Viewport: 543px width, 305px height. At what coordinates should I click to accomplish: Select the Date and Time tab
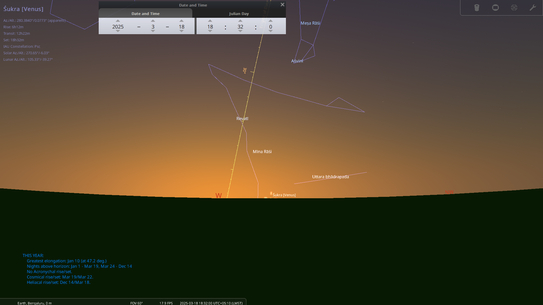(145, 13)
